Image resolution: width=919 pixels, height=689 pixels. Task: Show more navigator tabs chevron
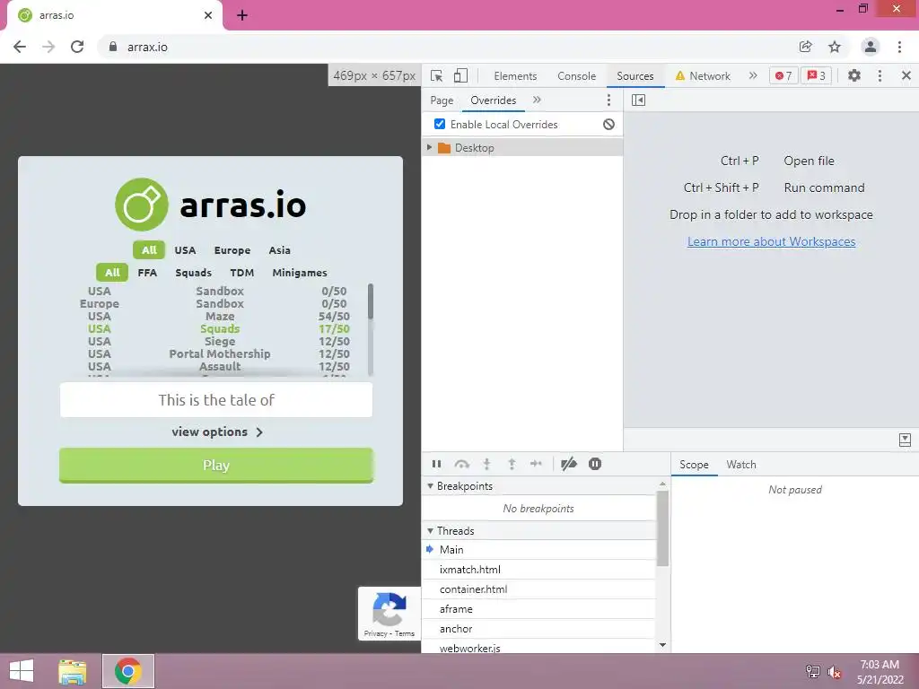537,100
